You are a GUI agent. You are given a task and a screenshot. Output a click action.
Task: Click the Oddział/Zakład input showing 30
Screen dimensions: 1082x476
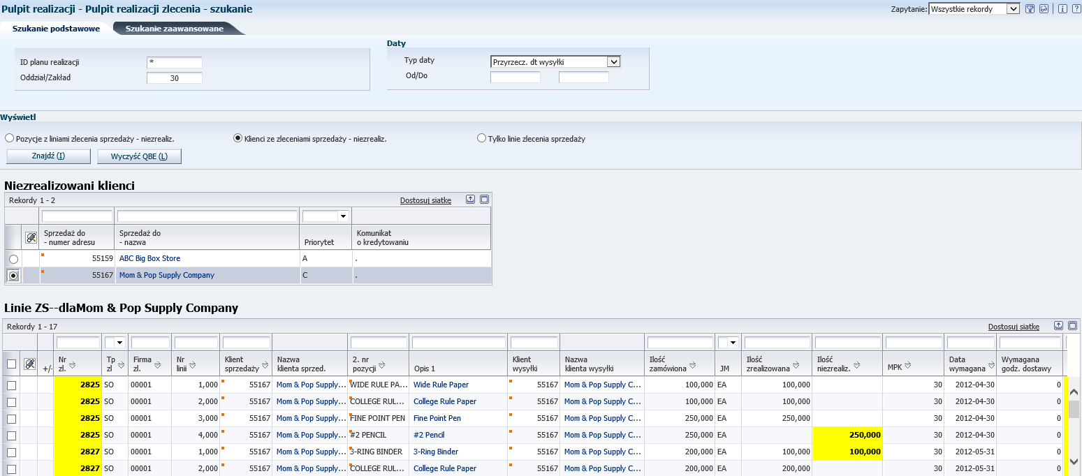point(174,77)
